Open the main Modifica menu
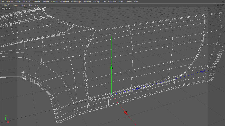 9,2
